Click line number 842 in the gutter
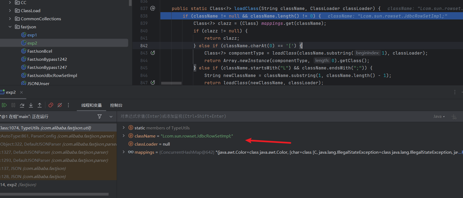 coord(144,46)
